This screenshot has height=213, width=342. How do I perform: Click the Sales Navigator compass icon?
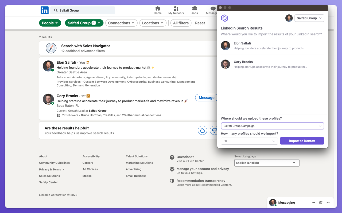coord(51,48)
